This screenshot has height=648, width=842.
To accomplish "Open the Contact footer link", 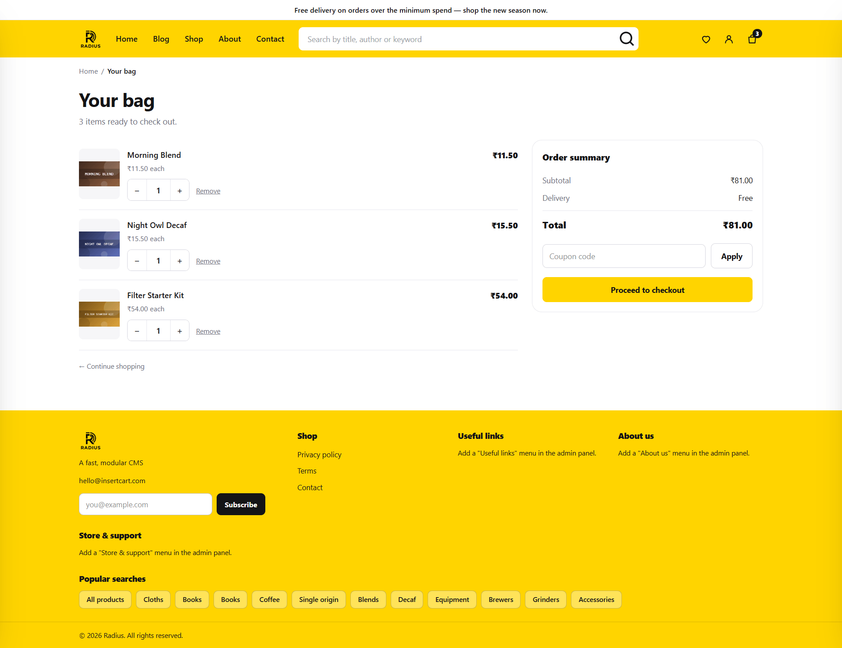I will point(310,488).
